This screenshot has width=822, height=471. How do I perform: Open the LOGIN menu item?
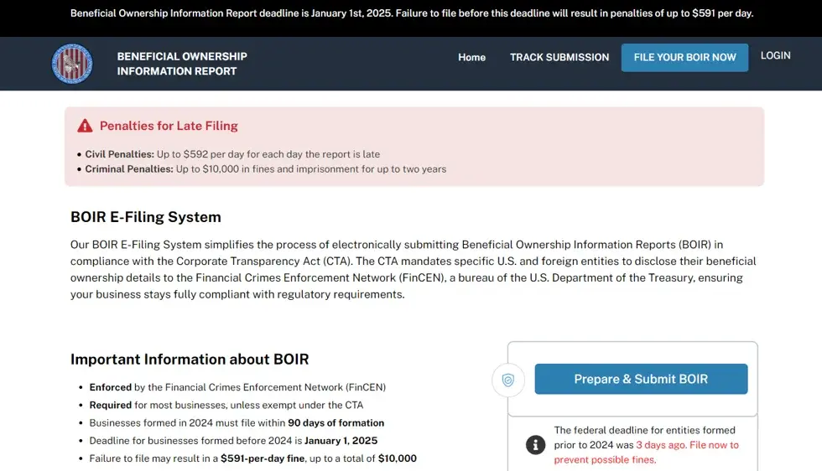(775, 55)
